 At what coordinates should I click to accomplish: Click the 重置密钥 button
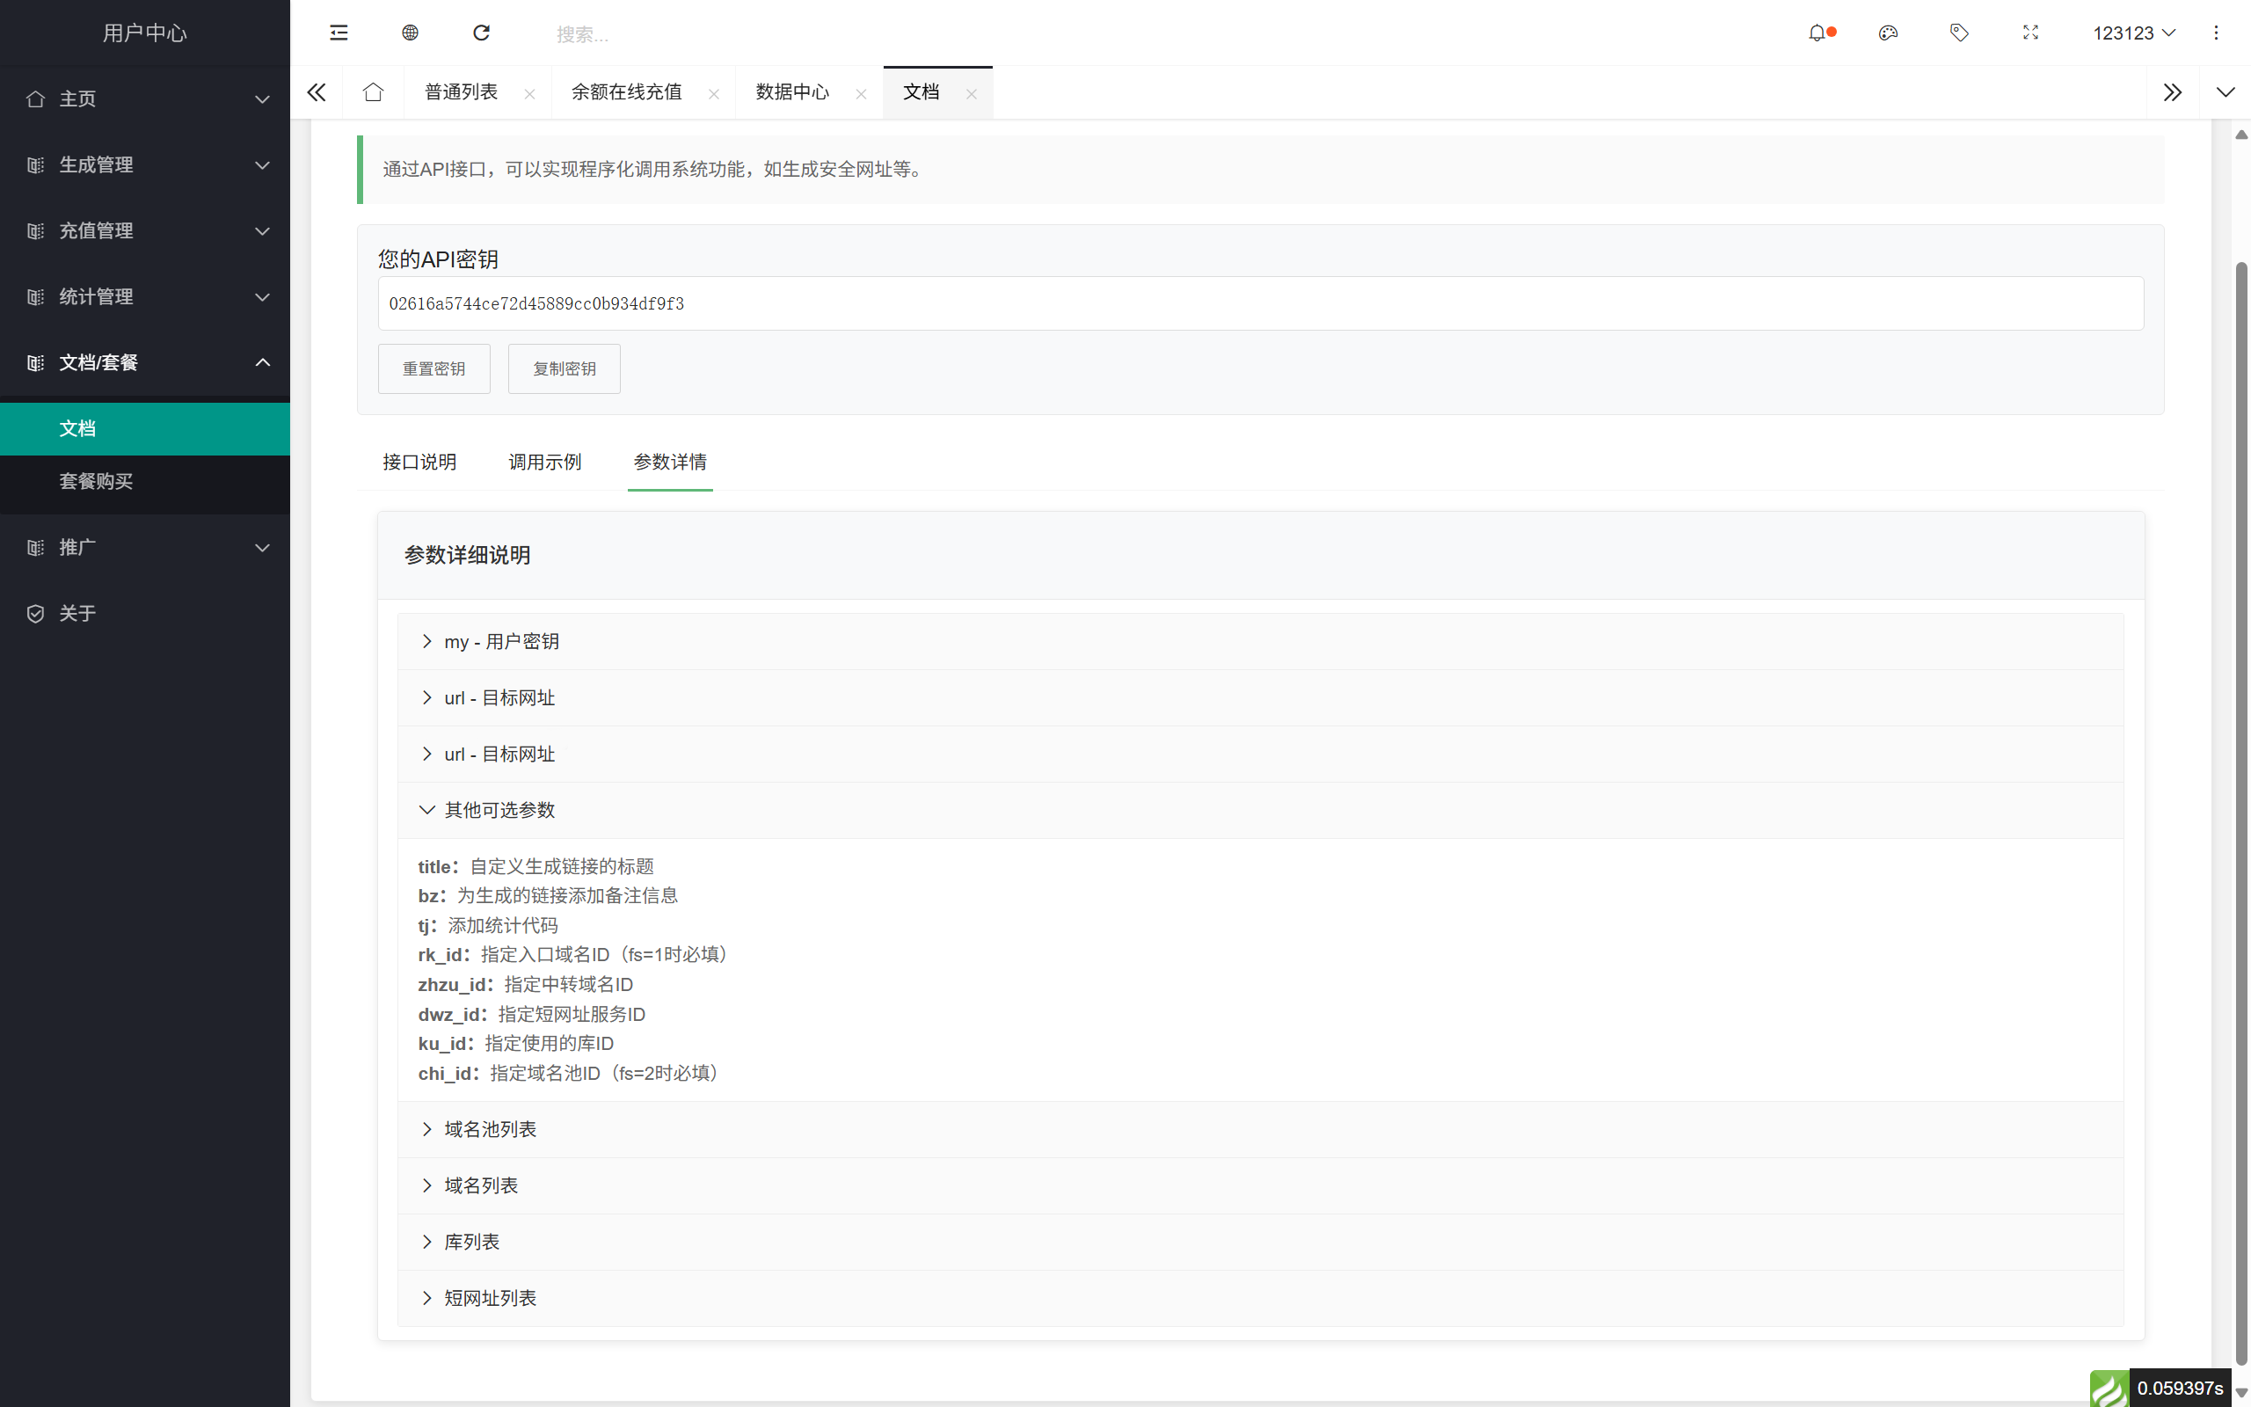point(433,368)
